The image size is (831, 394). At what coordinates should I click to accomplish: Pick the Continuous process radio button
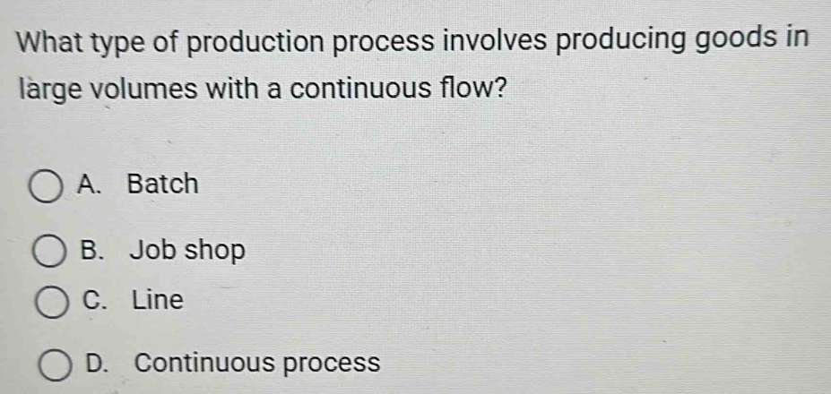[x=56, y=364]
